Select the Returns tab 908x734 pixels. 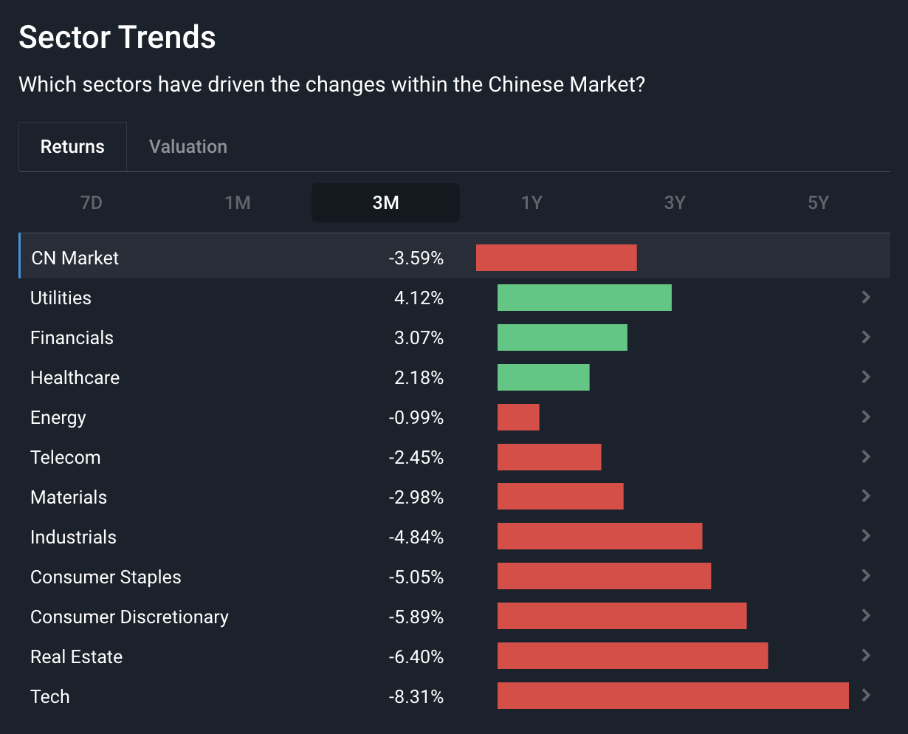click(72, 147)
